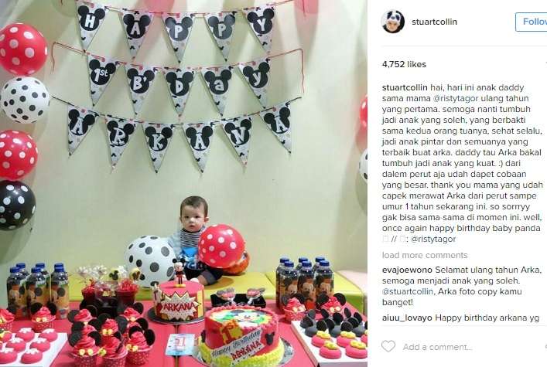View the 4,752 likes list
This screenshot has width=547, height=367.
[x=404, y=64]
